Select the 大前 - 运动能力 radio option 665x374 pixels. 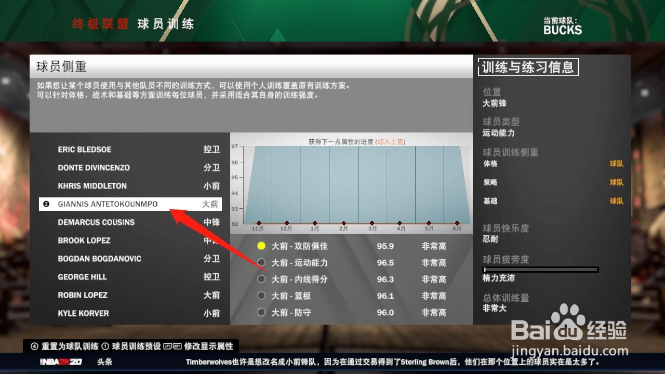pos(261,262)
